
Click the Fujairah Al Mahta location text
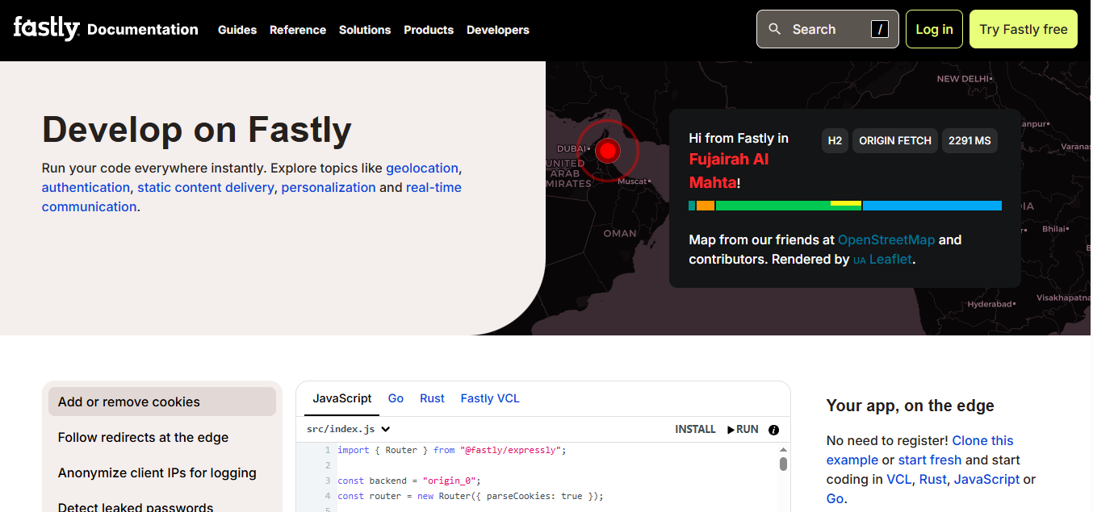tap(729, 170)
